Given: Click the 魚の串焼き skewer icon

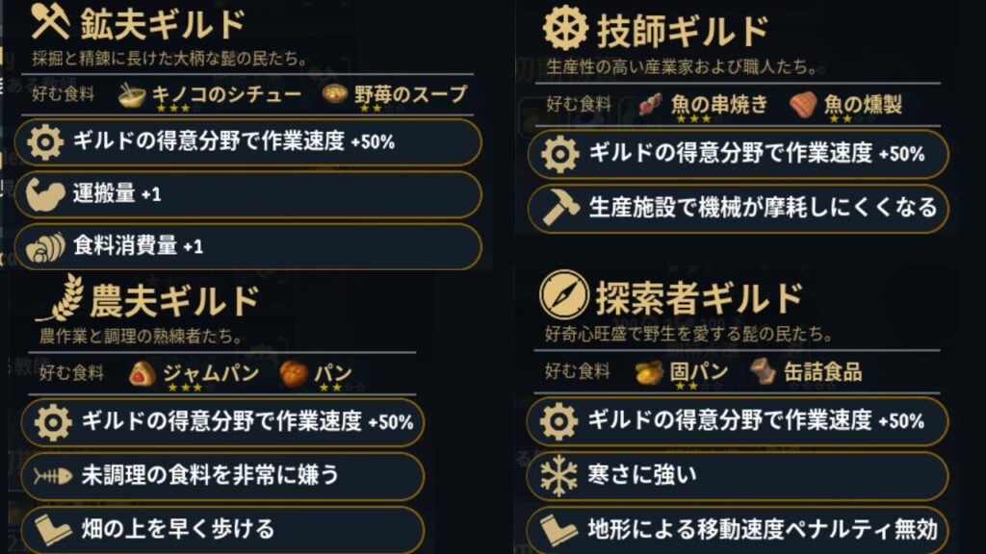Looking at the screenshot, I should (x=651, y=103).
